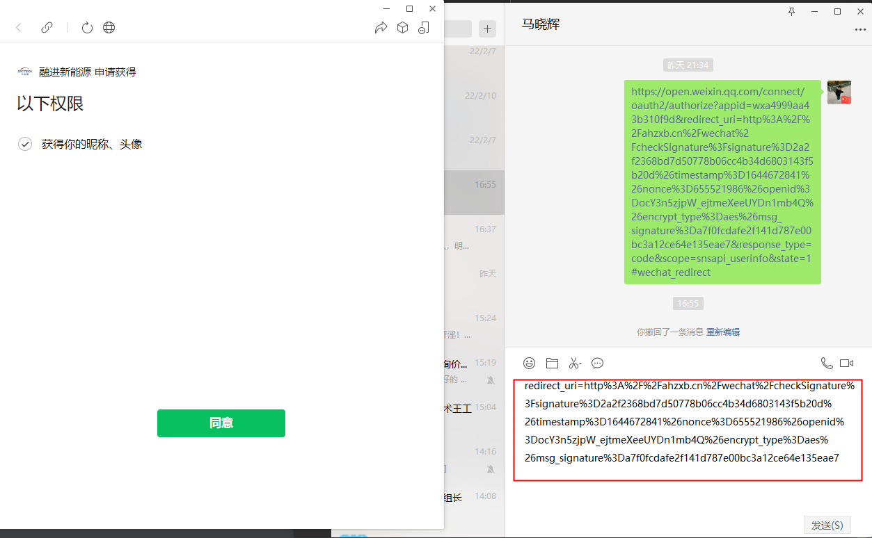This screenshot has width=872, height=538.
Task: Select the conversation timestamped 15:24
Action: [x=475, y=326]
